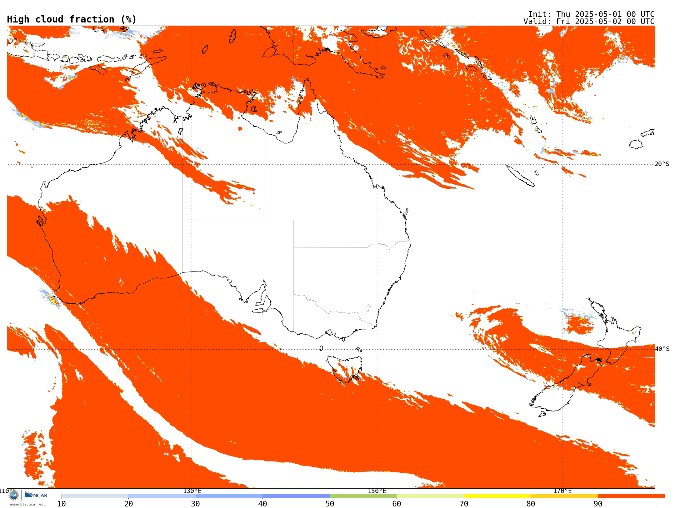Pick the 30-40 medium blue colorbar segment
The width and height of the screenshot is (675, 508).
coord(229,496)
